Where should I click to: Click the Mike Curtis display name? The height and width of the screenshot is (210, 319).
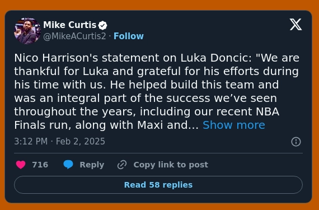pos(69,25)
